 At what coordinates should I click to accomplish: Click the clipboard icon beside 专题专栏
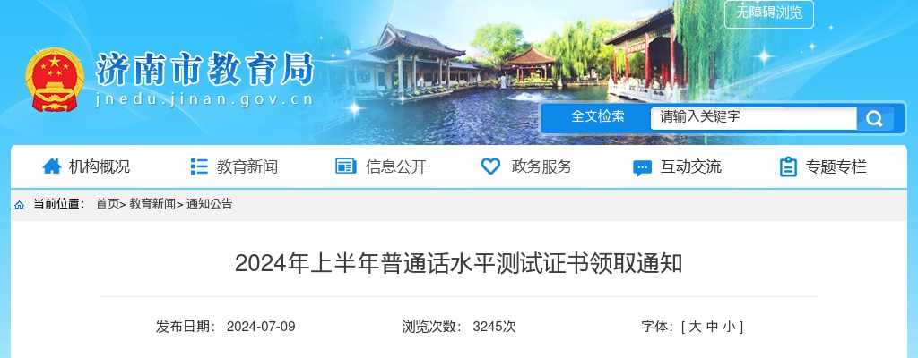click(788, 166)
